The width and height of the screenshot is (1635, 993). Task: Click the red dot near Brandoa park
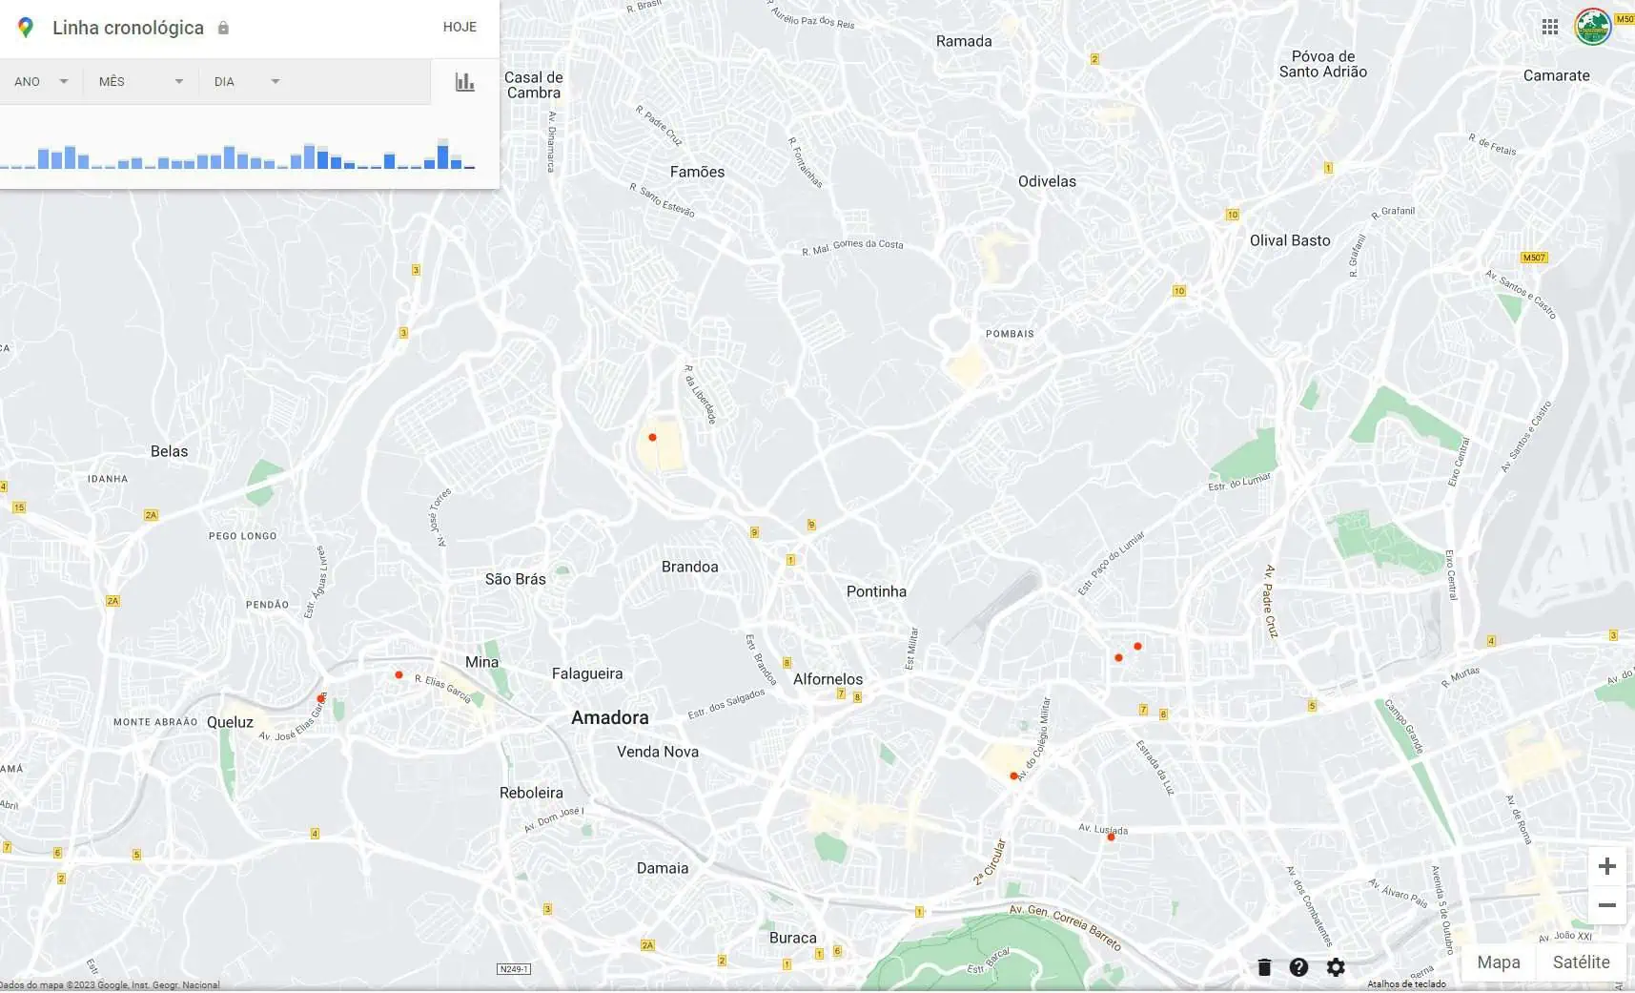652,438
